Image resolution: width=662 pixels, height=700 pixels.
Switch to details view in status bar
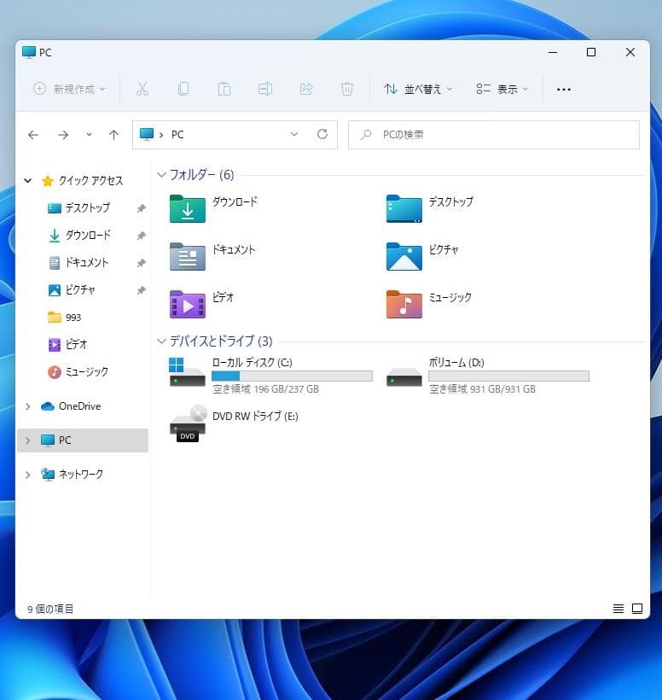click(x=618, y=609)
